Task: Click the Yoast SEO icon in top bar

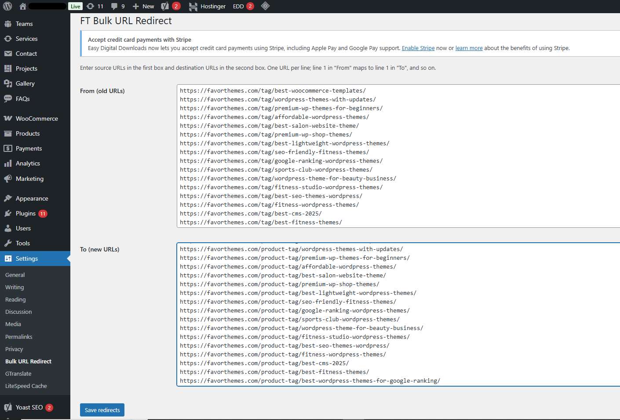Action: pos(165,6)
